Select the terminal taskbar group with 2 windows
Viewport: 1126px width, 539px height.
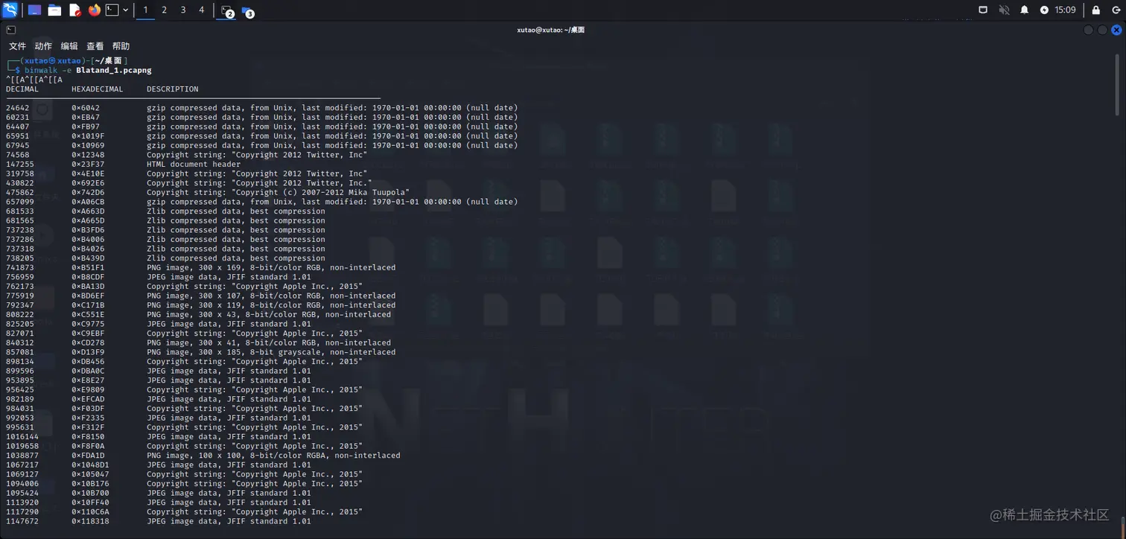(226, 10)
